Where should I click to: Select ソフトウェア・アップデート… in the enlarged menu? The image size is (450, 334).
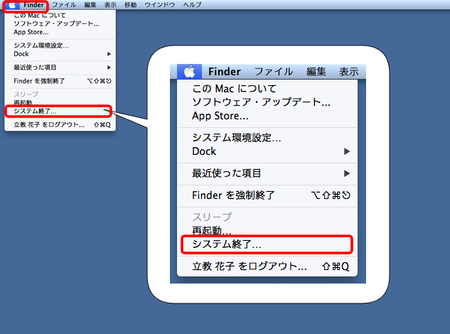[267, 102]
